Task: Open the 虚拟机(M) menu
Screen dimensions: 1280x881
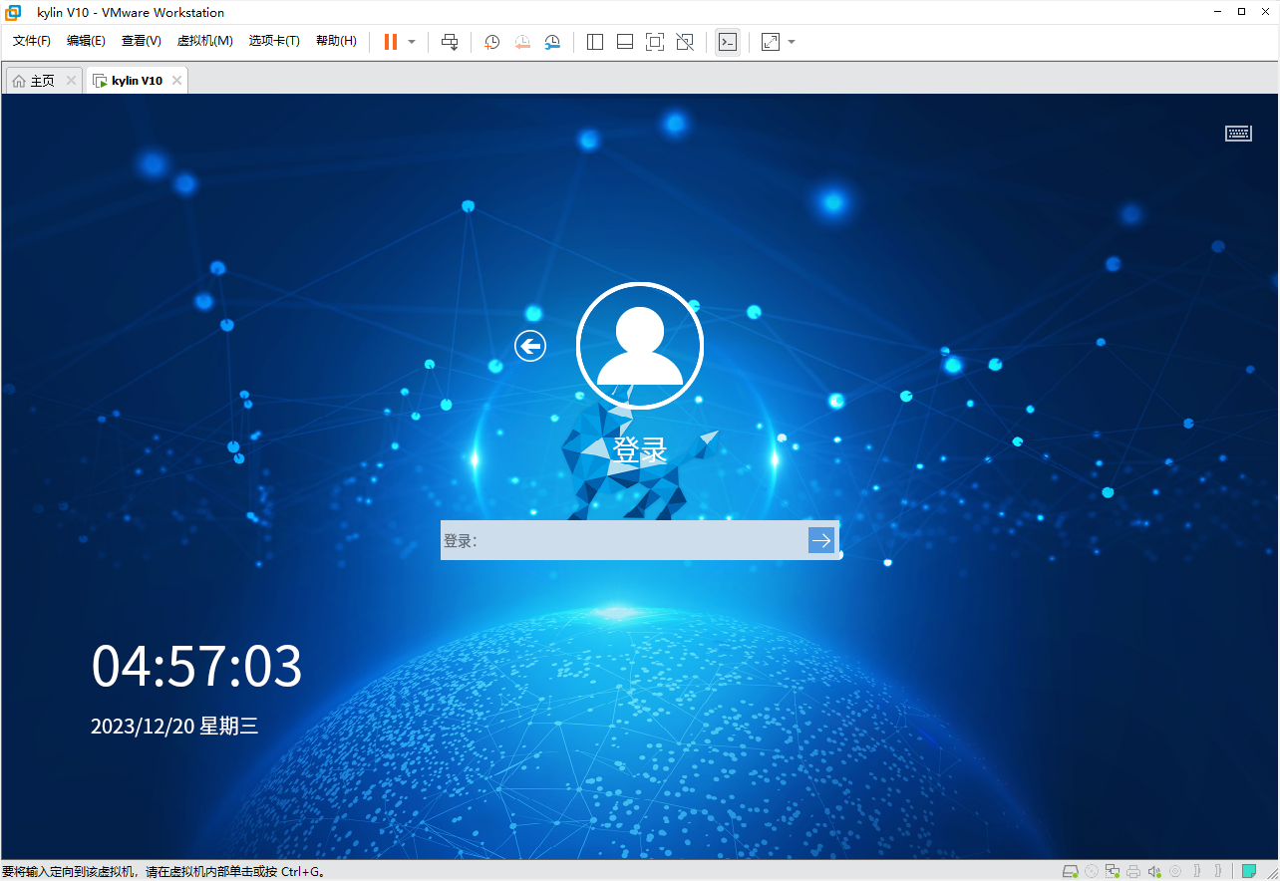Action: pos(204,41)
